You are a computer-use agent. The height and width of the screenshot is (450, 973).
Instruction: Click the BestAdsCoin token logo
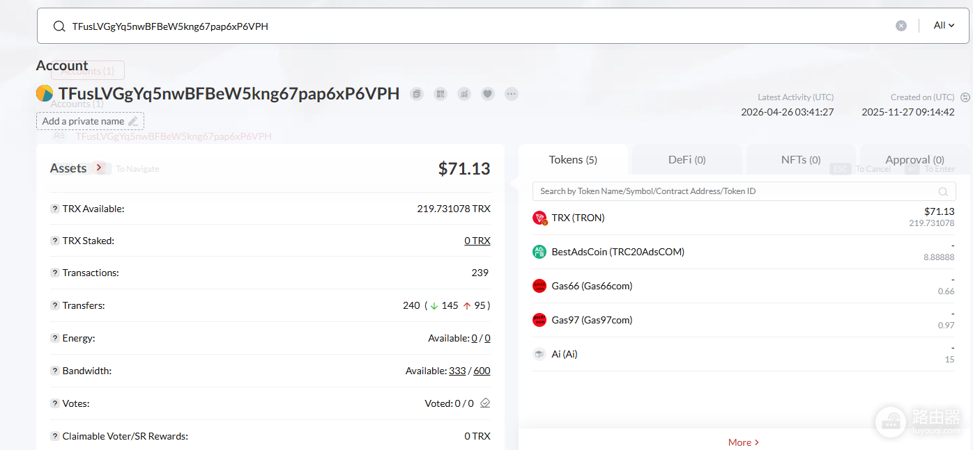tap(539, 252)
